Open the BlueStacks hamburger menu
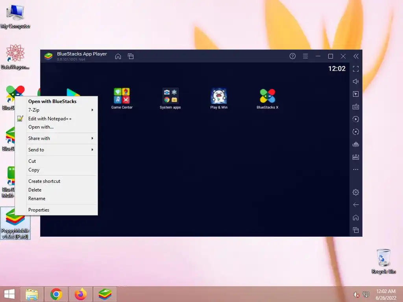 coord(305,56)
